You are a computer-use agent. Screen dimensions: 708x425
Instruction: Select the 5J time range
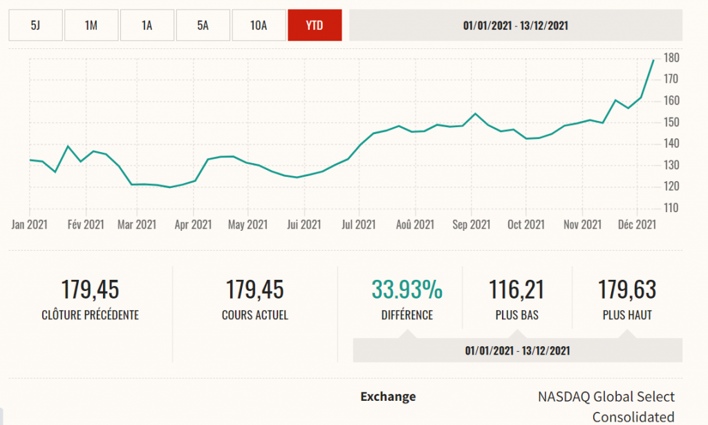[35, 26]
